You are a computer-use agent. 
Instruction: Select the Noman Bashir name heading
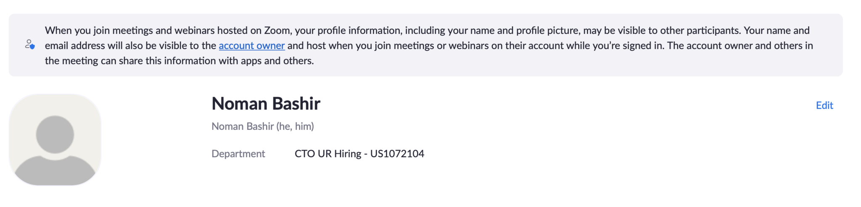click(x=266, y=103)
